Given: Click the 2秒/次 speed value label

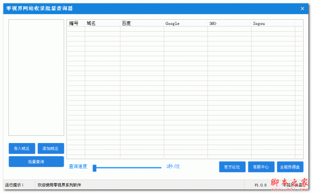Looking at the screenshot, I should [x=173, y=166].
